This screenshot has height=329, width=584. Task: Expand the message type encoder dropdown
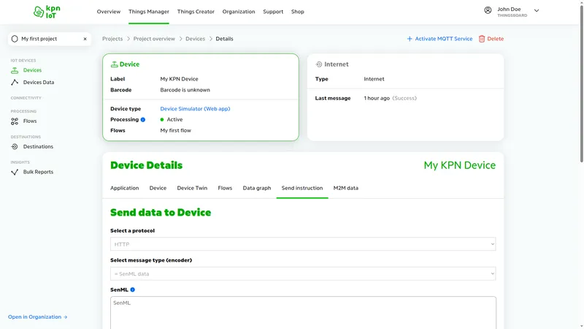coord(303,273)
